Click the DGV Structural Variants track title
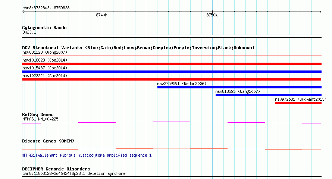Screen dimensions: 332x179 138,48
